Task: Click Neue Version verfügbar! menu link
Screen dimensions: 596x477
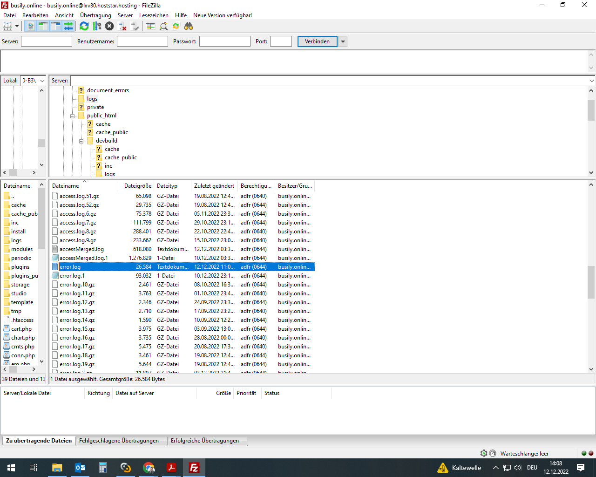Action: 223,15
